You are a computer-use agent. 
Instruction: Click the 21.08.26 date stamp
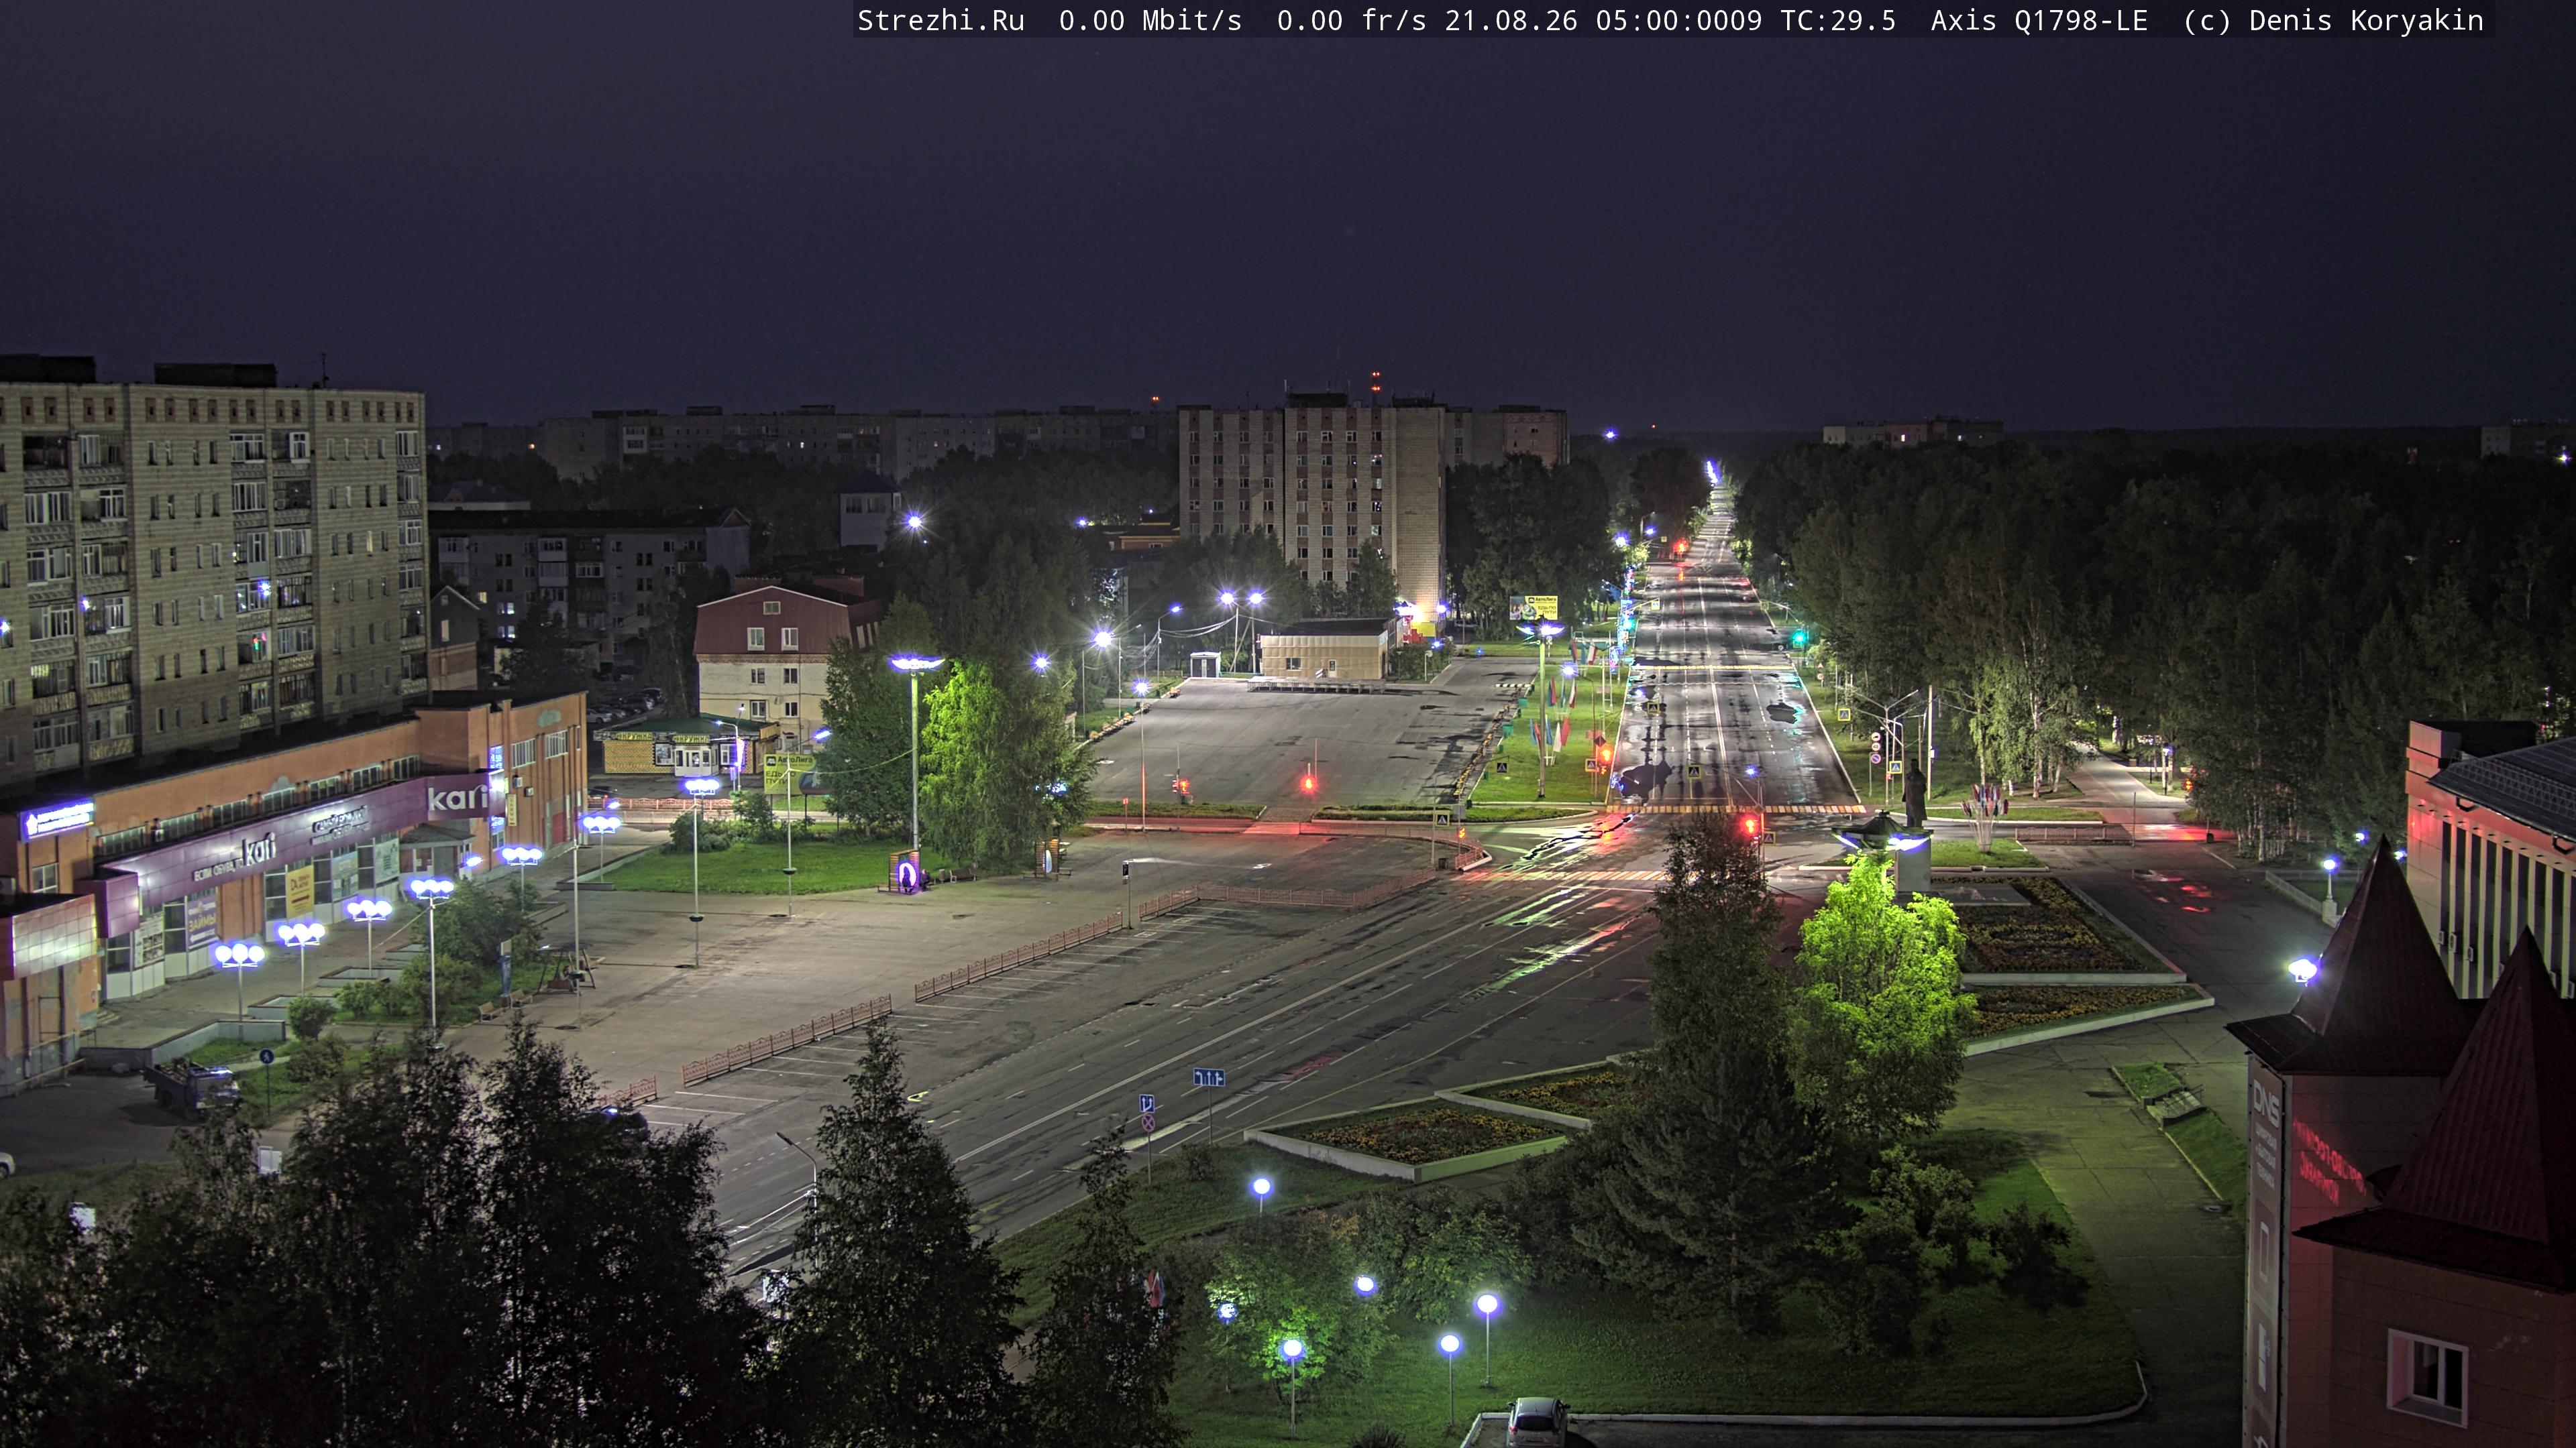click(1511, 21)
